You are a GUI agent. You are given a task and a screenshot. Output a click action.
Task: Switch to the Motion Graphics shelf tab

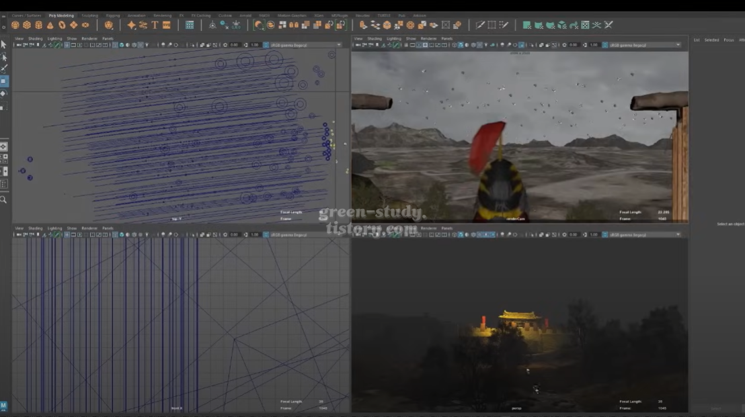point(292,15)
